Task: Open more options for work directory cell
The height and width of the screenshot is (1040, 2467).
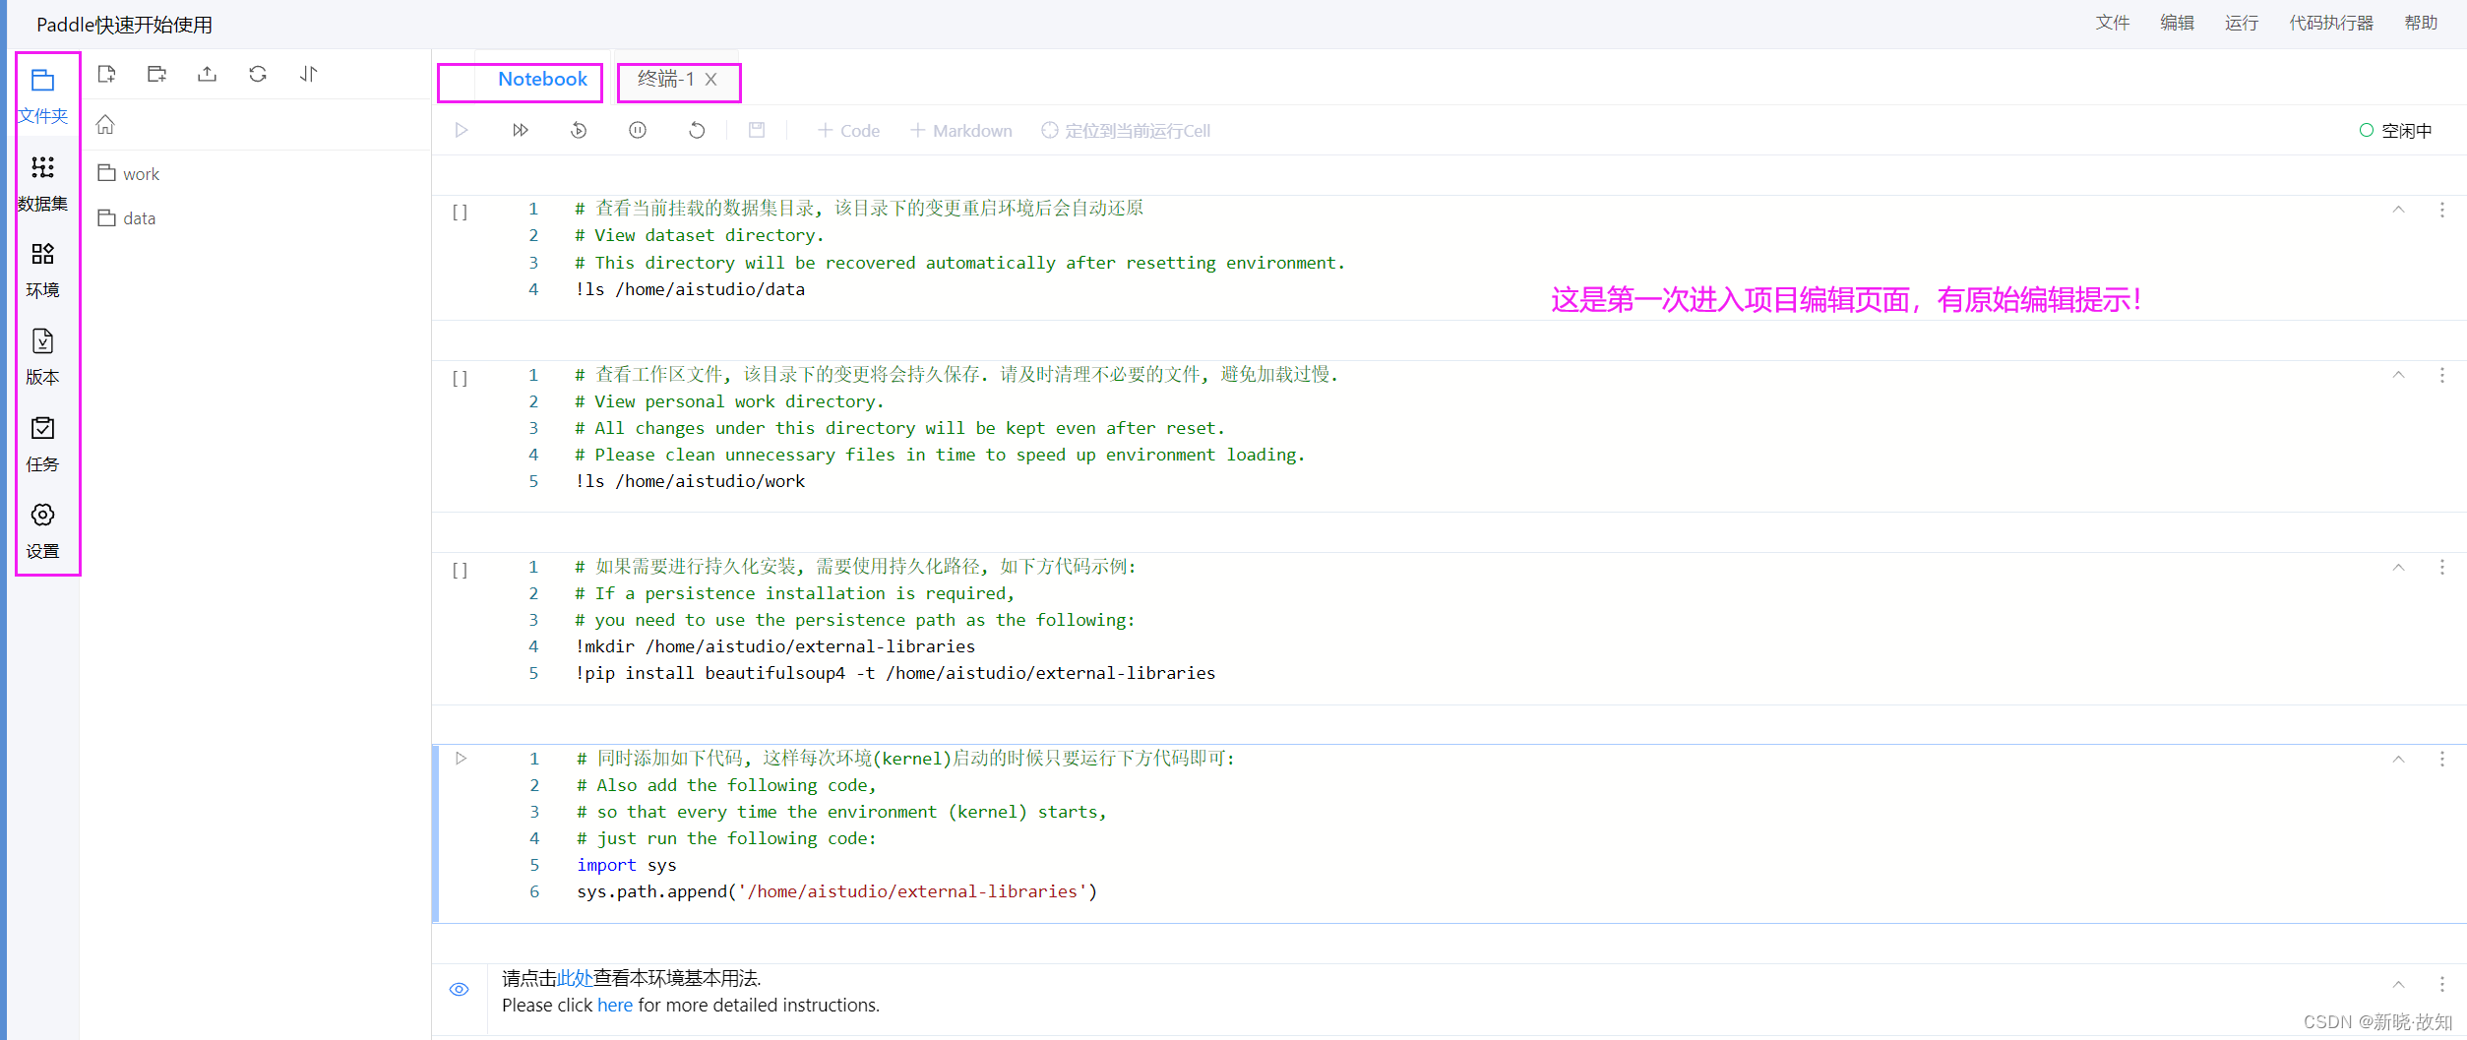Action: [2442, 375]
